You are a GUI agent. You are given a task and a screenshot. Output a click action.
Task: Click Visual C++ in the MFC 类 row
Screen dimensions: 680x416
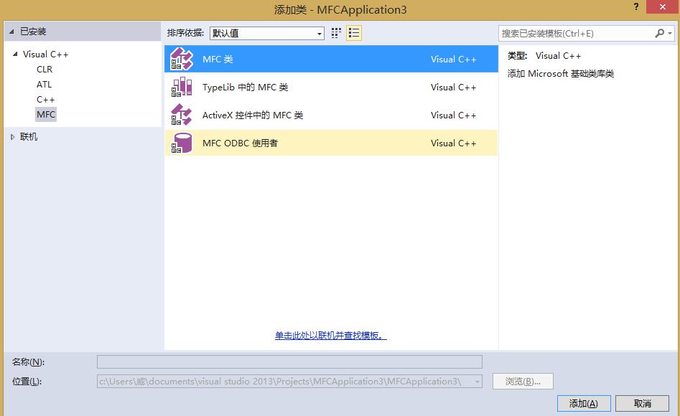453,59
